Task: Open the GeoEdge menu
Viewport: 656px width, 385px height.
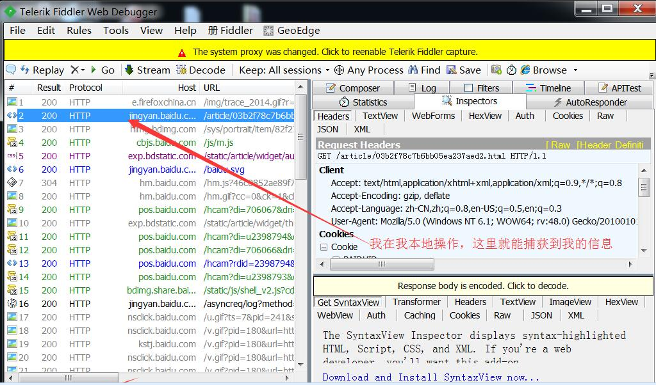Action: point(291,31)
